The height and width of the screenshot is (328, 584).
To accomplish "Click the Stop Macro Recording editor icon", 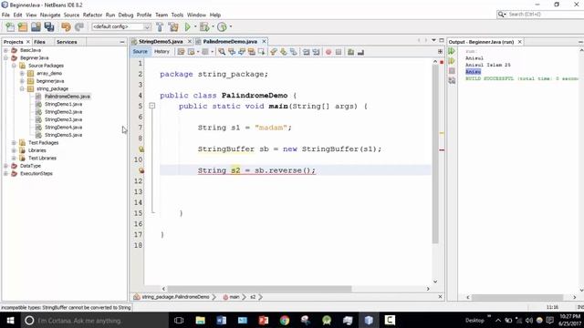I will [339, 52].
